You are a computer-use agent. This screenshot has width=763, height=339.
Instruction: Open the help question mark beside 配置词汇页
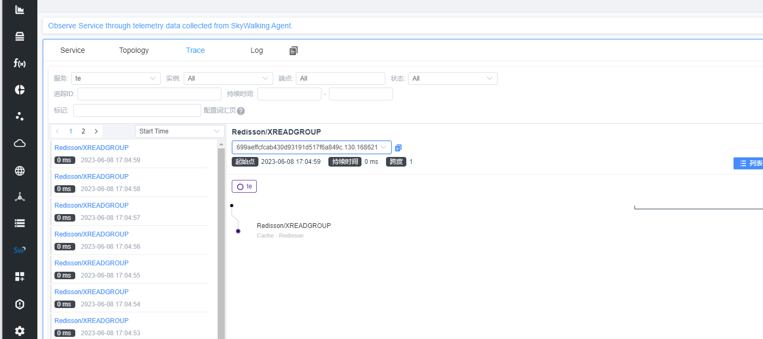click(x=241, y=111)
